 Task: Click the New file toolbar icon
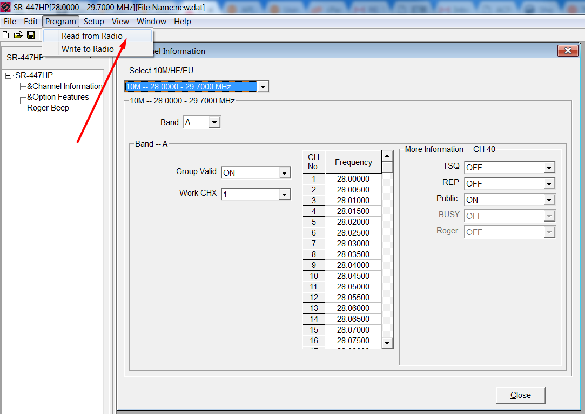(x=5, y=35)
